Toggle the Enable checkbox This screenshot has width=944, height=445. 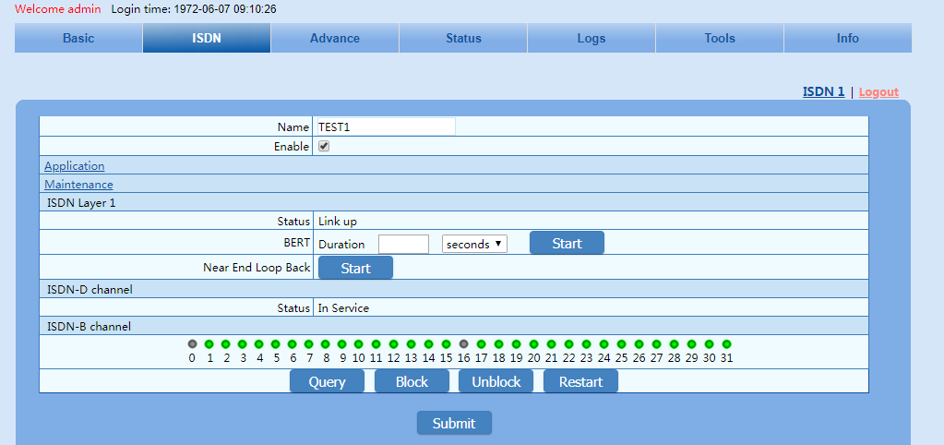pos(324,146)
